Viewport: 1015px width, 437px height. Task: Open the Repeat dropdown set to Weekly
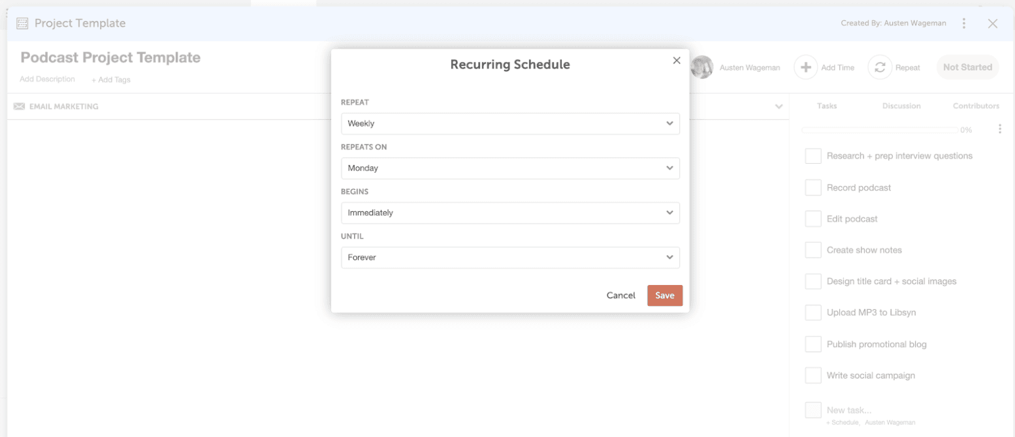pyautogui.click(x=510, y=123)
